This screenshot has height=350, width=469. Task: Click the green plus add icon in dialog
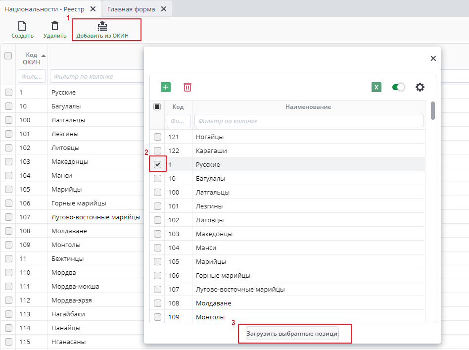click(x=165, y=87)
